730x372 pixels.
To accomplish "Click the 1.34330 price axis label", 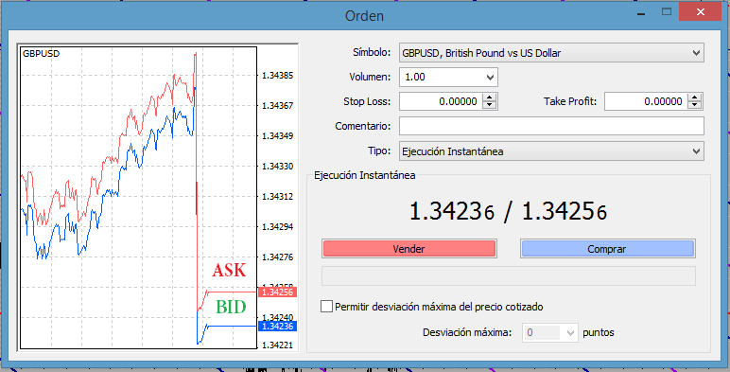I will (277, 166).
